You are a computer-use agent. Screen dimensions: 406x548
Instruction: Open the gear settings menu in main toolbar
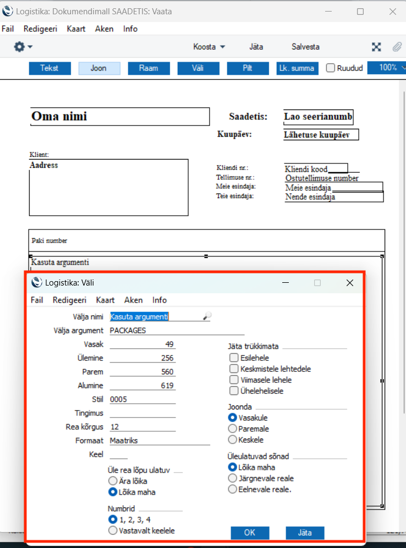pyautogui.click(x=19, y=46)
